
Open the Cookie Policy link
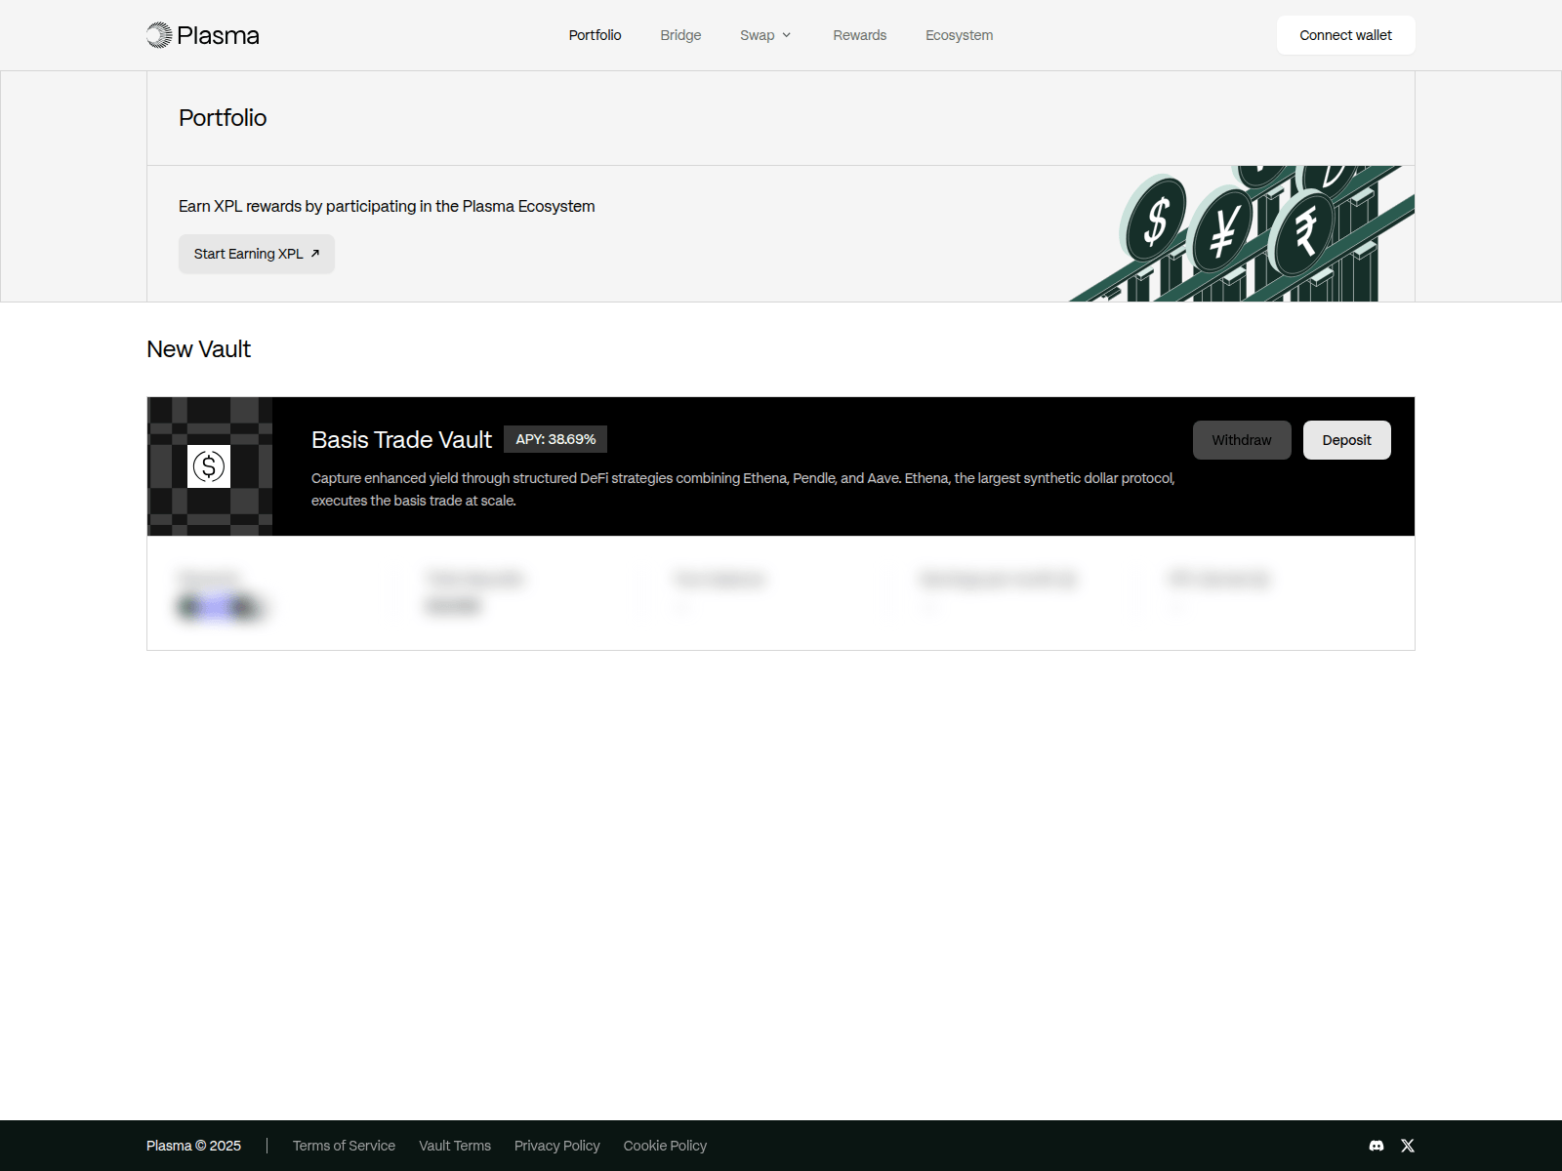[665, 1146]
